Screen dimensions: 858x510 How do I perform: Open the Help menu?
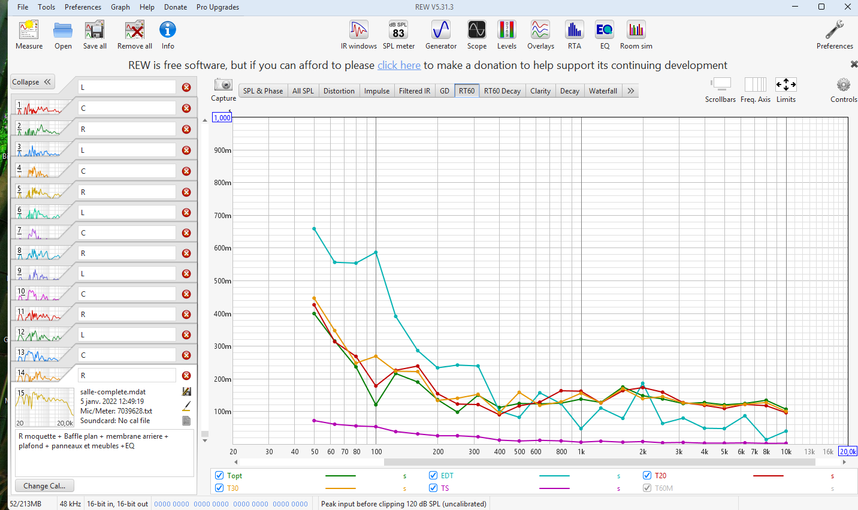(147, 7)
